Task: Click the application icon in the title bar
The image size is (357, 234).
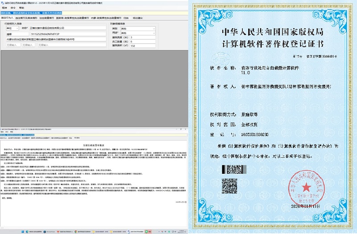Action: tap(2, 2)
